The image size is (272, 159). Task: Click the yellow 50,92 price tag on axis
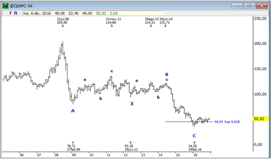(x=260, y=119)
